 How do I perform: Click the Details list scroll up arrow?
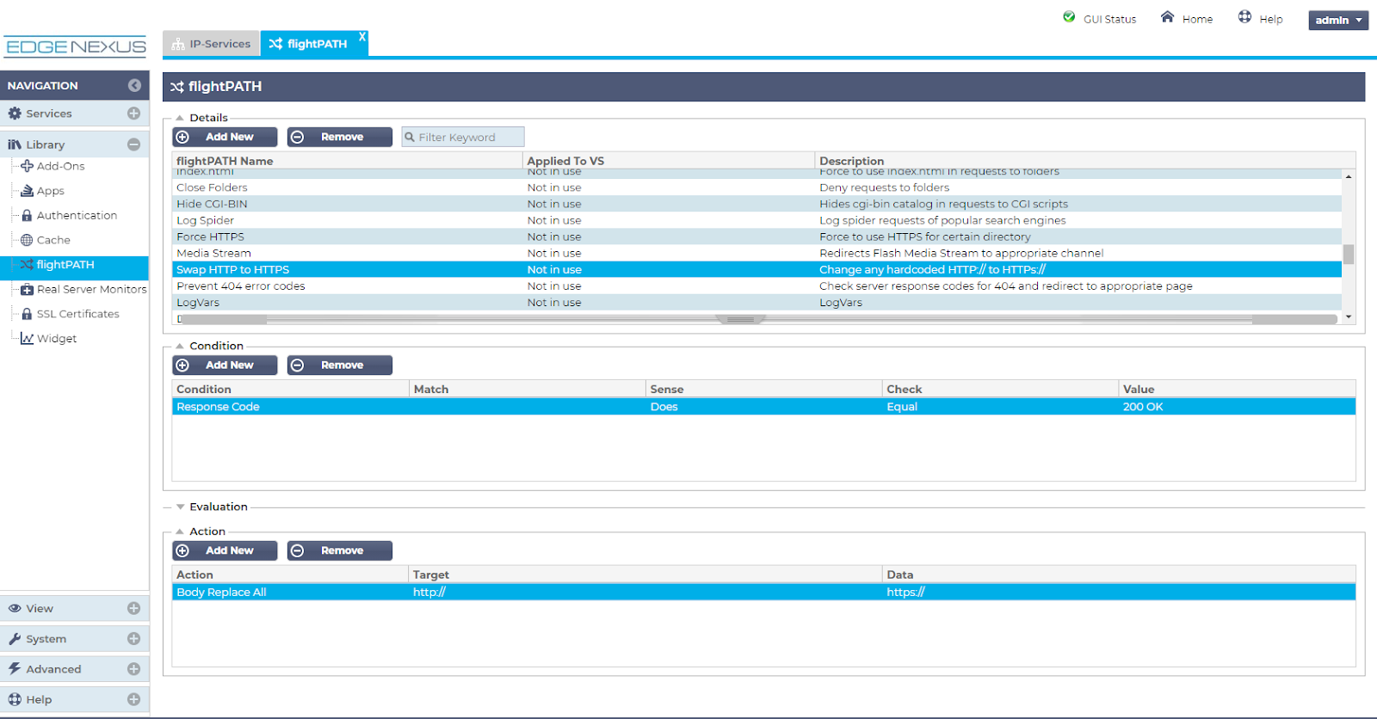click(x=1349, y=176)
